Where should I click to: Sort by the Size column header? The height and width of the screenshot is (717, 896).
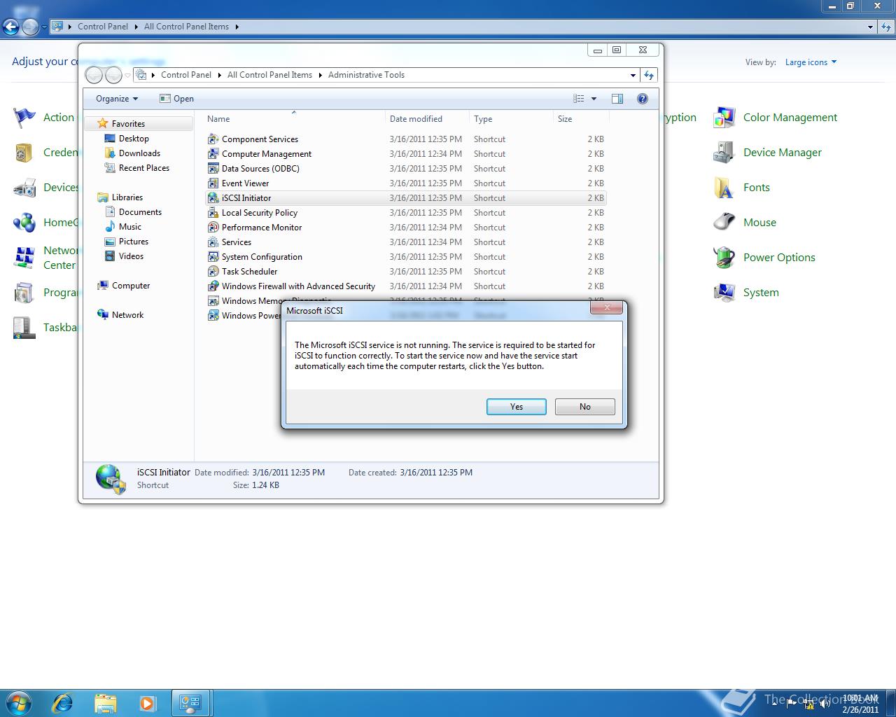(580, 119)
